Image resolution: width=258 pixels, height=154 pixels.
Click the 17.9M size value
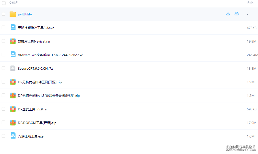tap(252, 123)
